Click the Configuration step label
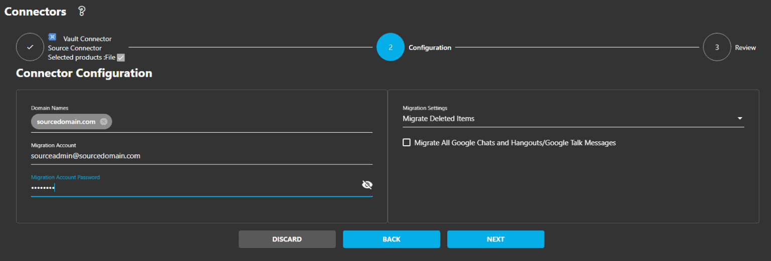 (x=430, y=48)
